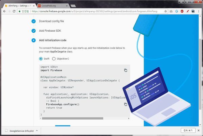Open the blue globe extension icon
This screenshot has height=136, width=203.
[x=177, y=11]
